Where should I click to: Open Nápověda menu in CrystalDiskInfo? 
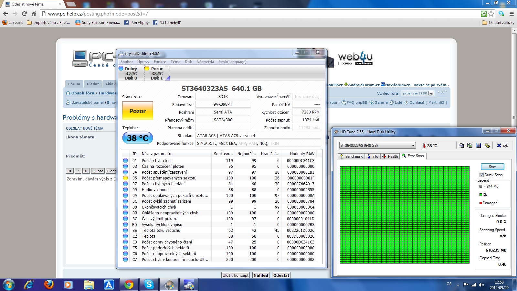pyautogui.click(x=205, y=62)
